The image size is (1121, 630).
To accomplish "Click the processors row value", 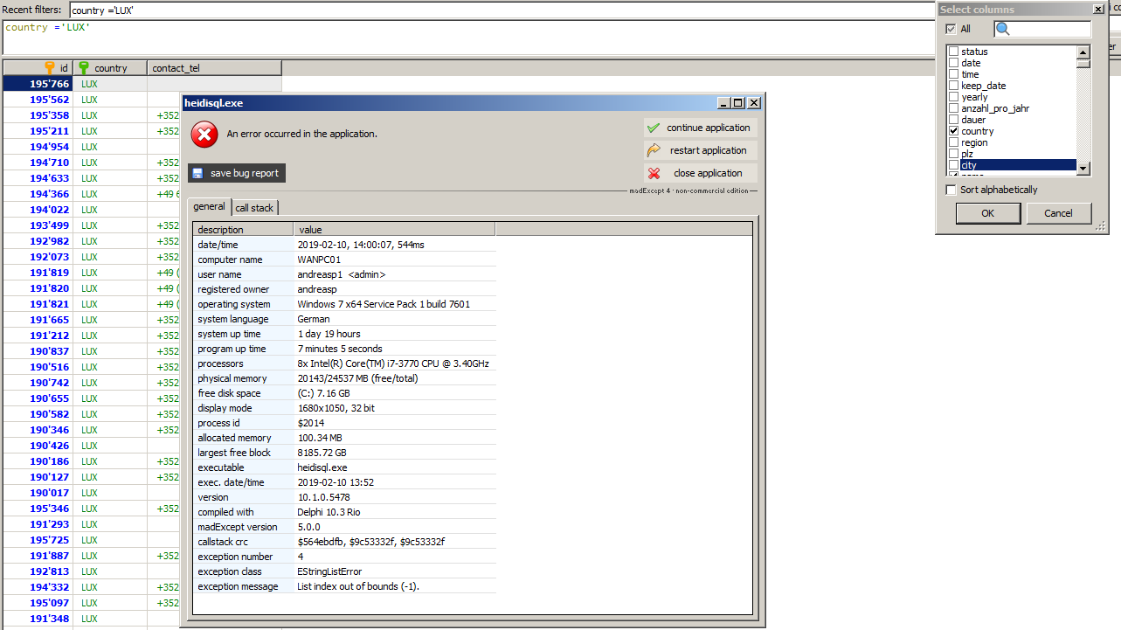I will [393, 363].
